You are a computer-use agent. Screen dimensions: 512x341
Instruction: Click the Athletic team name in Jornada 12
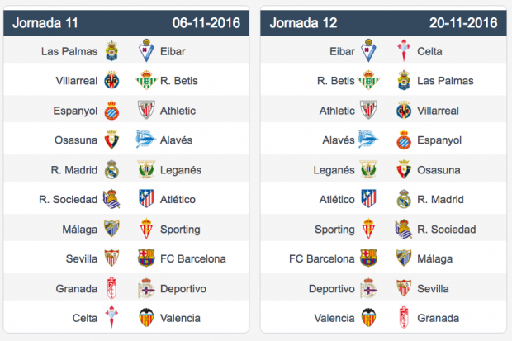337,111
